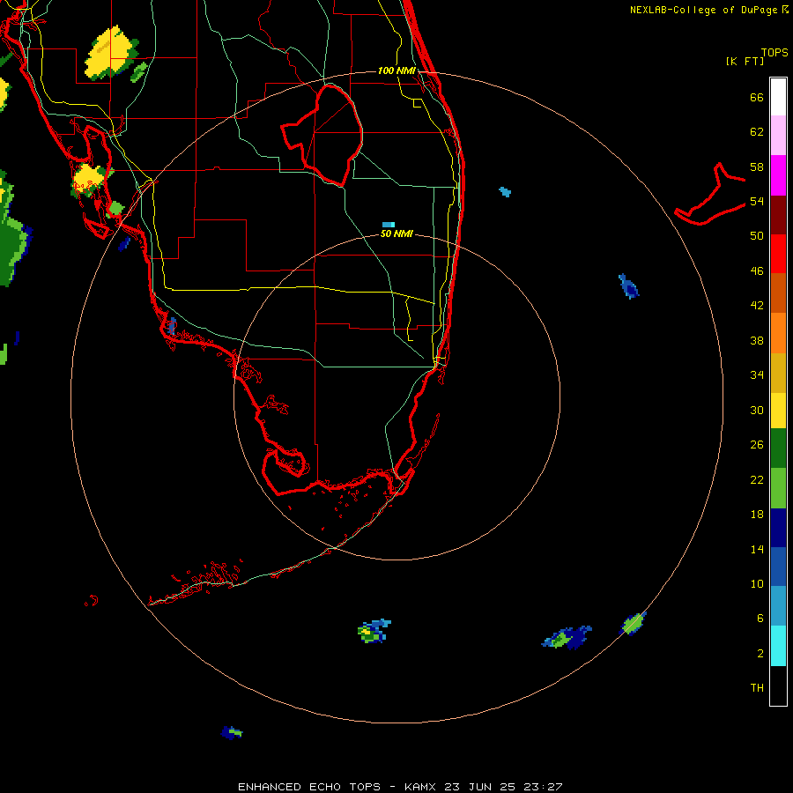The image size is (793, 793).
Task: Click the legend value 22
Action: tap(757, 479)
